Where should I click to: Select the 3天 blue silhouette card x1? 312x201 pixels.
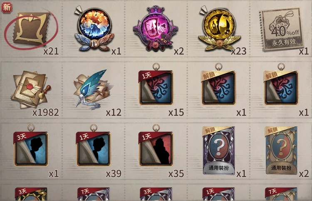coord(31,149)
